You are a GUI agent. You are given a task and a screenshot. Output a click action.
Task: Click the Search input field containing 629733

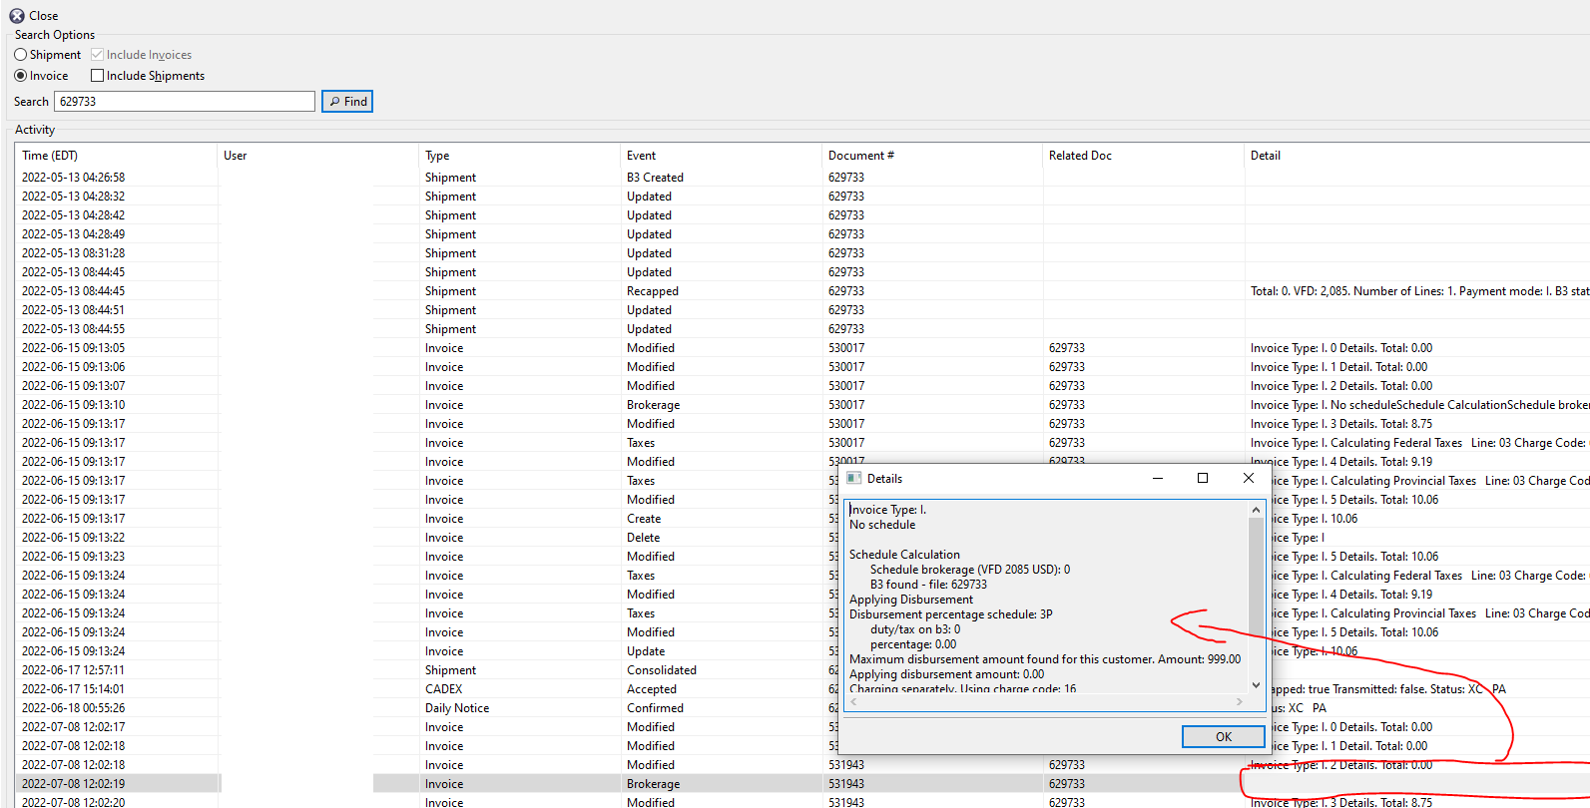(x=185, y=102)
